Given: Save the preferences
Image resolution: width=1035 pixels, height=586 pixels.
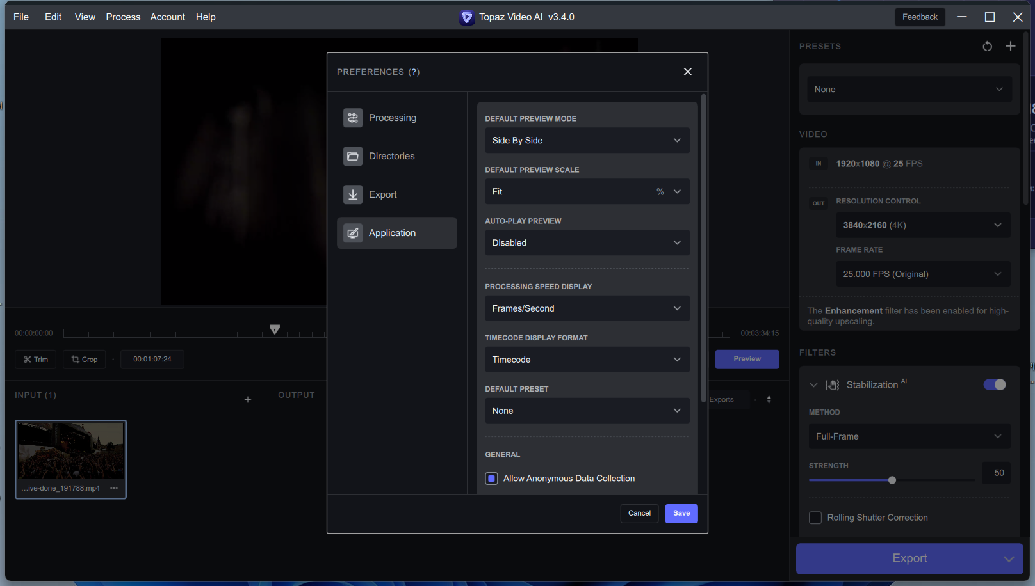Looking at the screenshot, I should [x=681, y=513].
